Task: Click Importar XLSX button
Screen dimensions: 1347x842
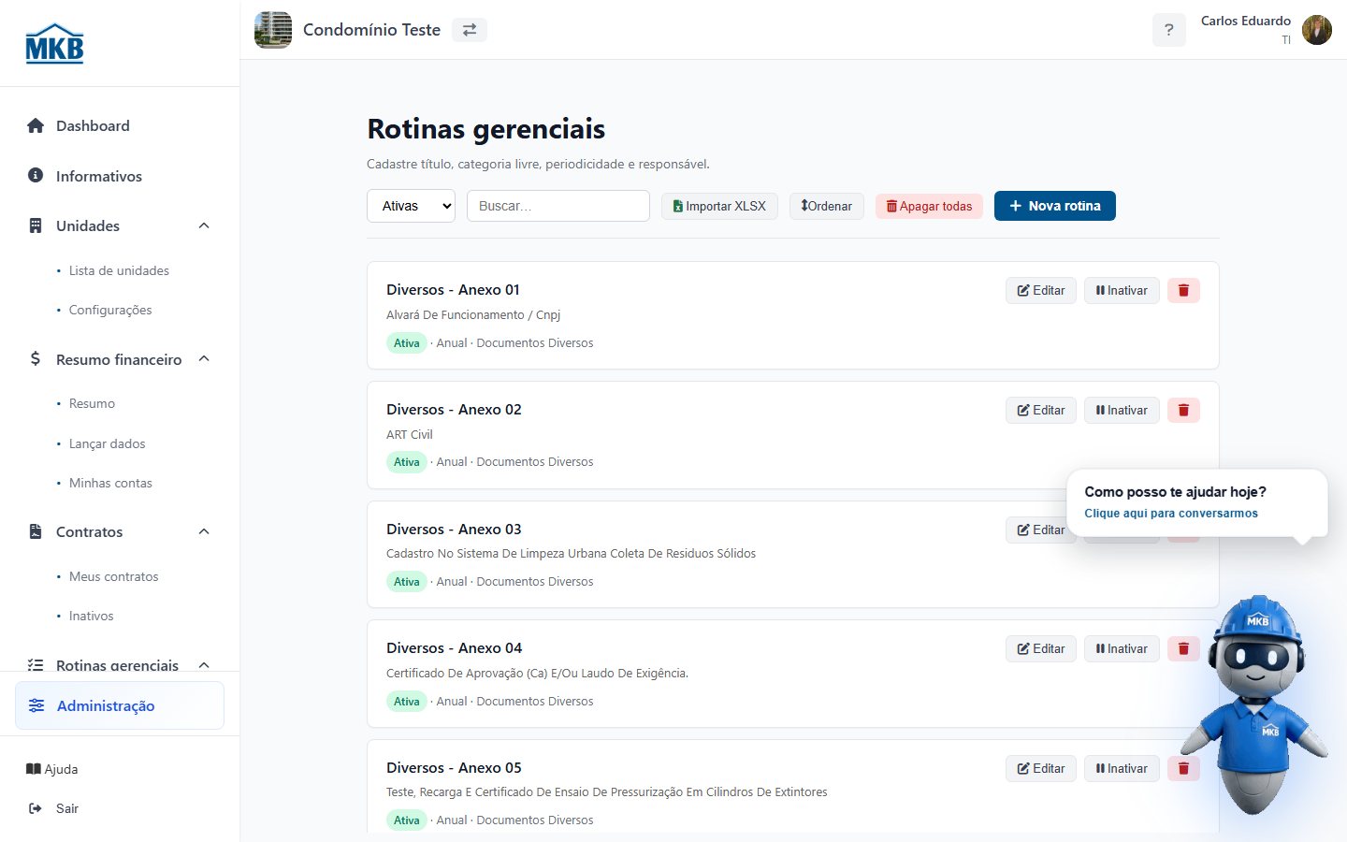Action: point(719,206)
